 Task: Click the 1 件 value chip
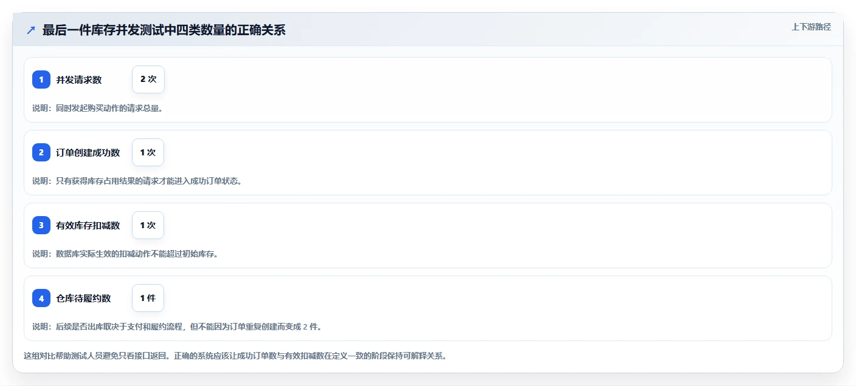point(148,298)
